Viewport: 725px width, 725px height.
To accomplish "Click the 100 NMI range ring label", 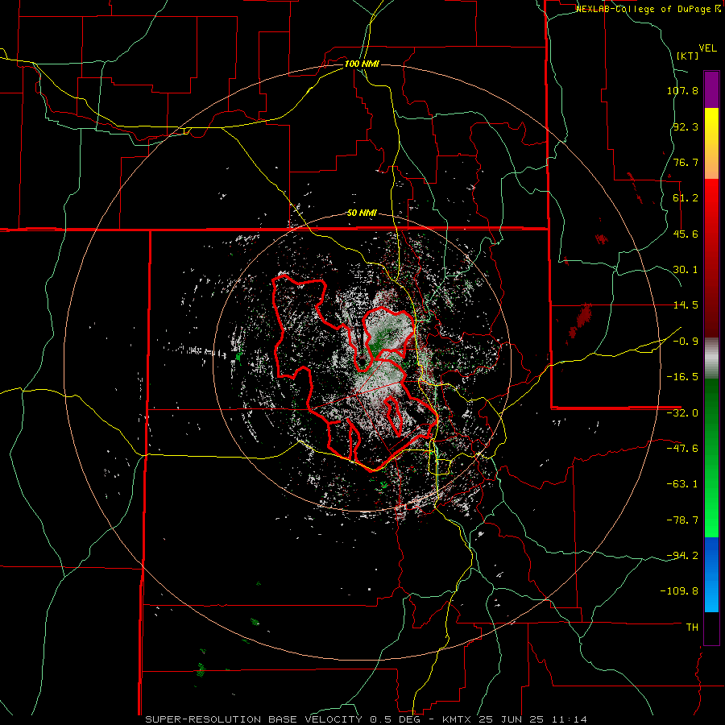I will pyautogui.click(x=362, y=64).
